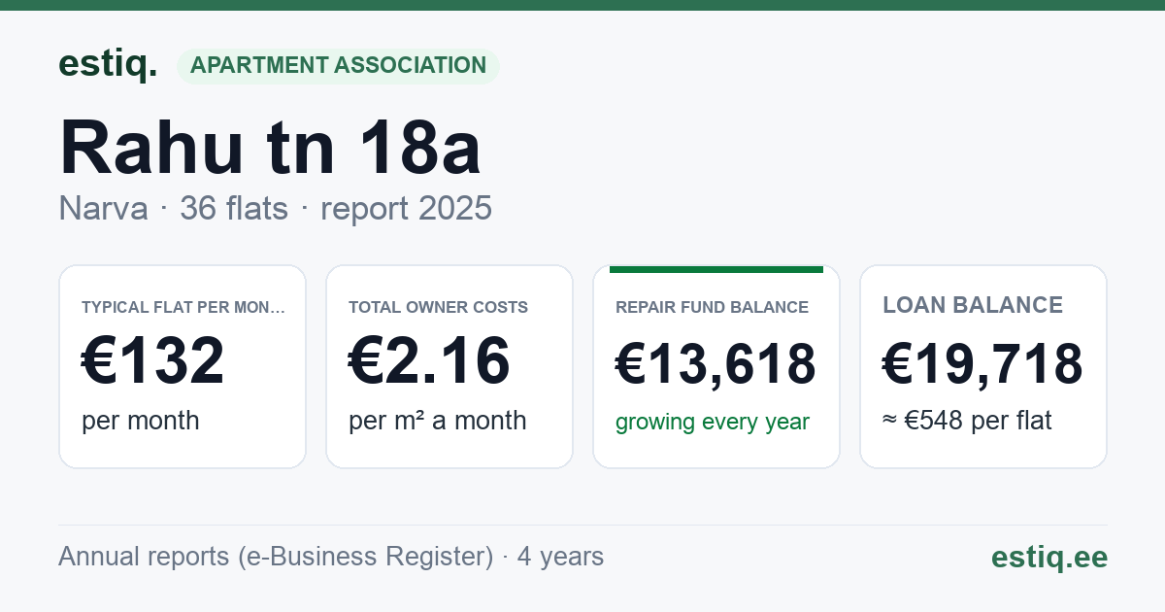Click the €19,718 value

(x=982, y=365)
